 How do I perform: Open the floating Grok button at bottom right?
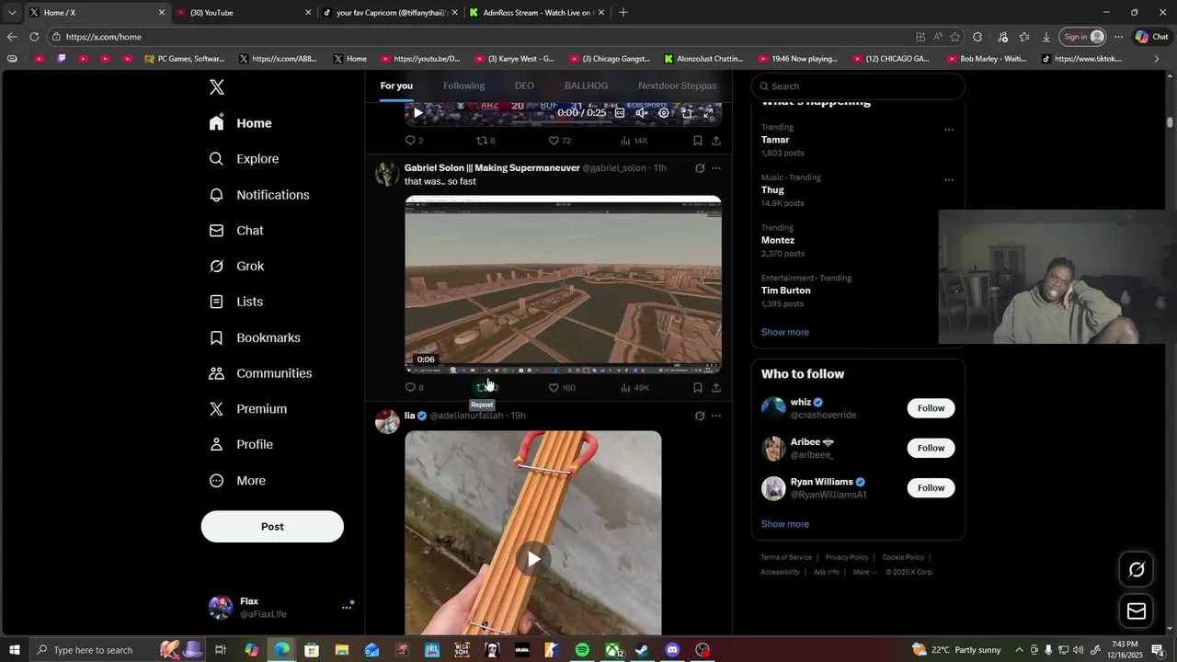[x=1137, y=570]
